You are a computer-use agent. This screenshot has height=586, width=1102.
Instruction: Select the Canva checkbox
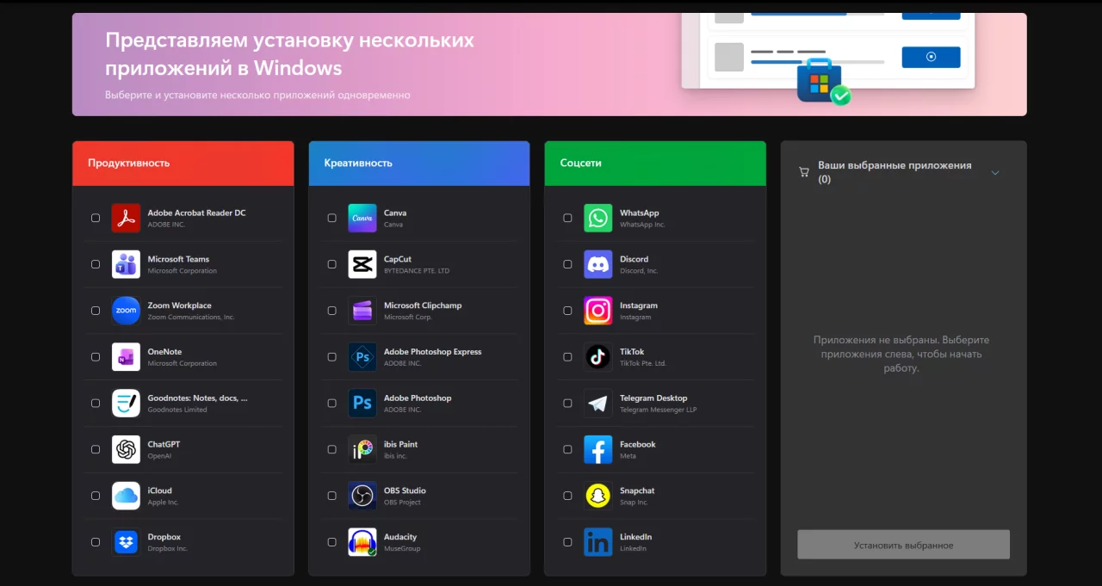click(331, 219)
